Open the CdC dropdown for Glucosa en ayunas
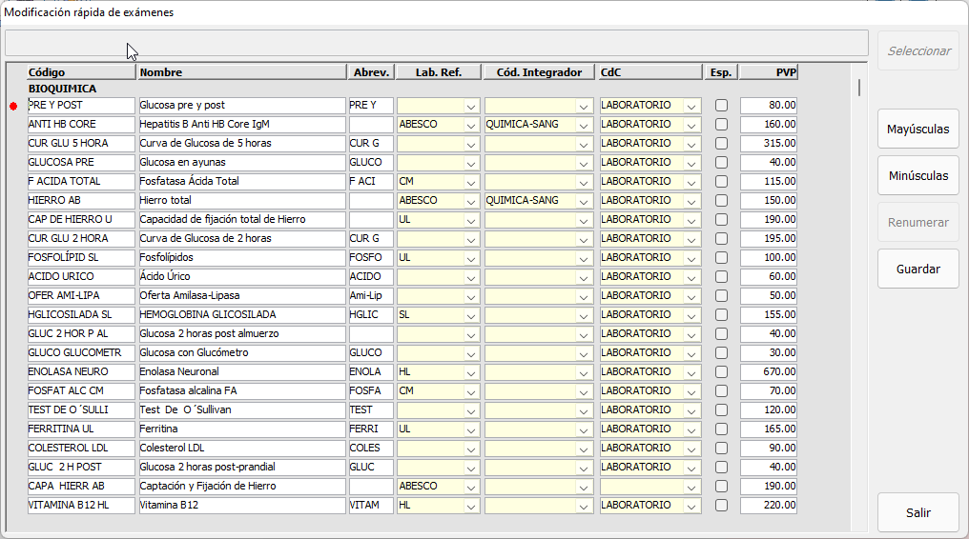Image resolution: width=969 pixels, height=539 pixels. click(x=692, y=163)
